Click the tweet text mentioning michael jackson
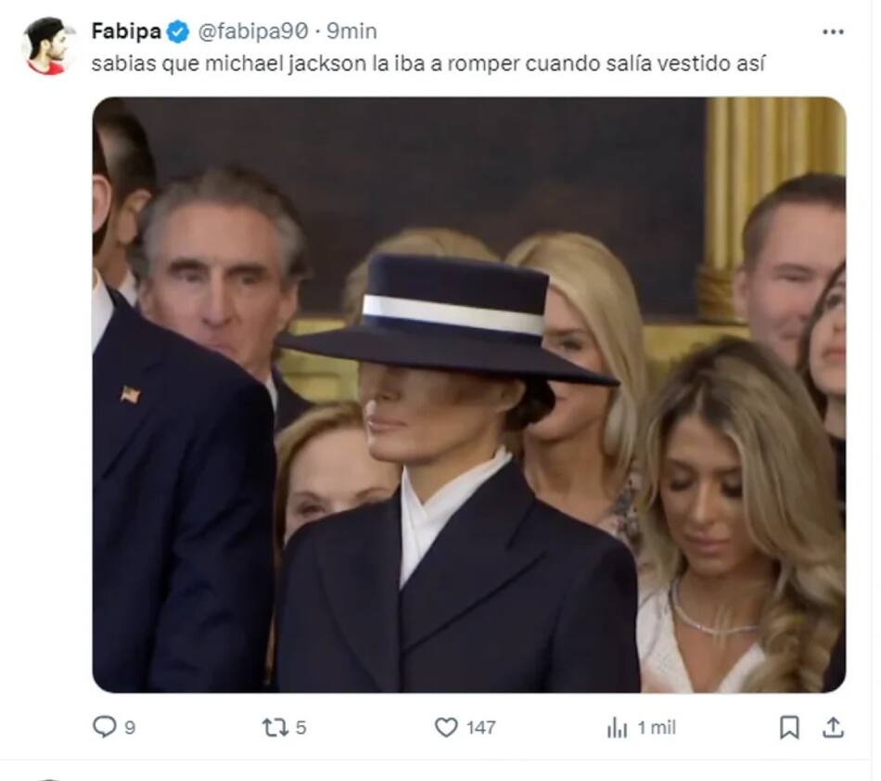Image resolution: width=881 pixels, height=781 pixels. 428,66
